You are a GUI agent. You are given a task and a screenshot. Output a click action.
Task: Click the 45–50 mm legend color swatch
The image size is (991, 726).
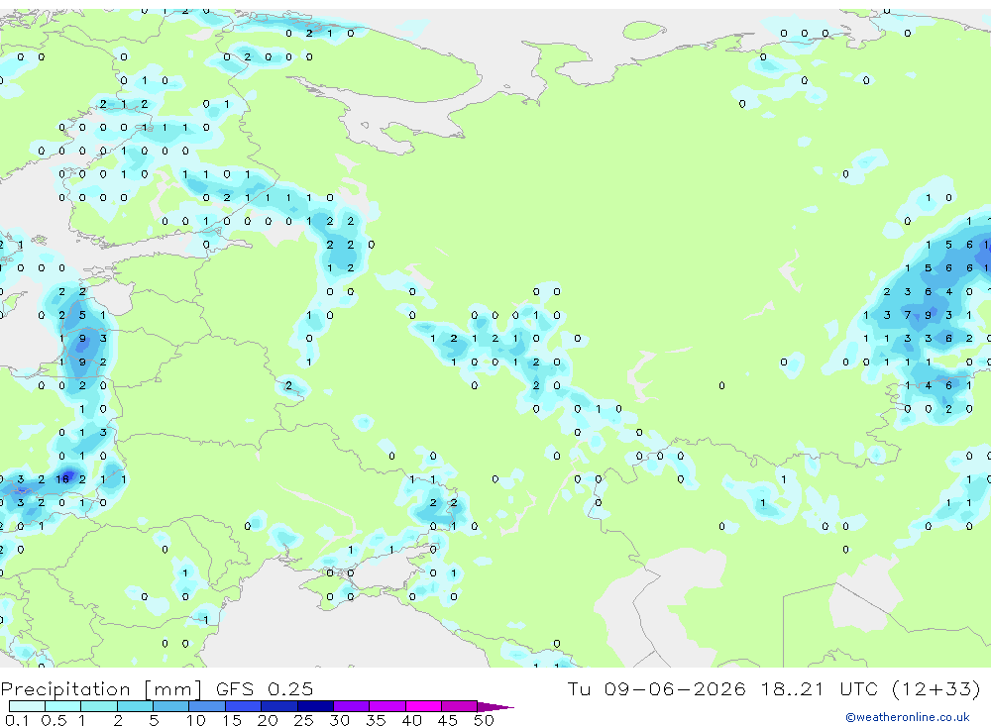pyautogui.click(x=460, y=706)
